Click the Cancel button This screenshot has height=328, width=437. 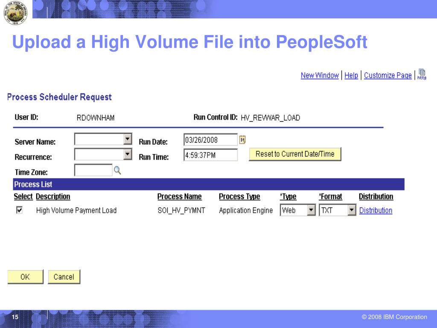[64, 277]
